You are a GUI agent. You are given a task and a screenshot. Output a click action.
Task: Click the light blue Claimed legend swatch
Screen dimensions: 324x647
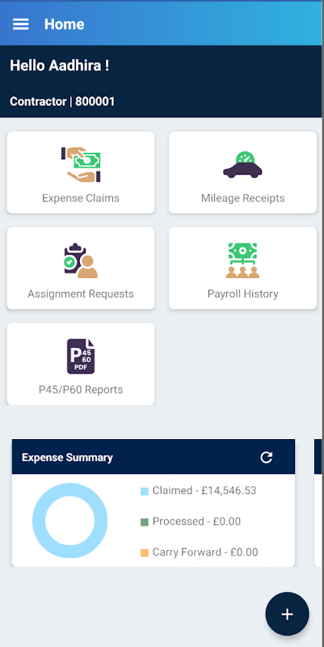point(145,491)
